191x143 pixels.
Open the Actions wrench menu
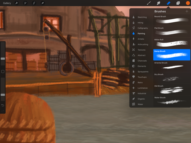point(17,3)
